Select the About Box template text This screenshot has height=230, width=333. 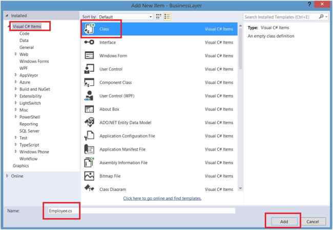(109, 109)
